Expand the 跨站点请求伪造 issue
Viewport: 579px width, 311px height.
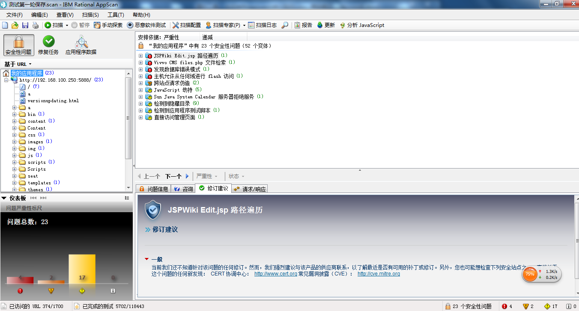(140, 83)
